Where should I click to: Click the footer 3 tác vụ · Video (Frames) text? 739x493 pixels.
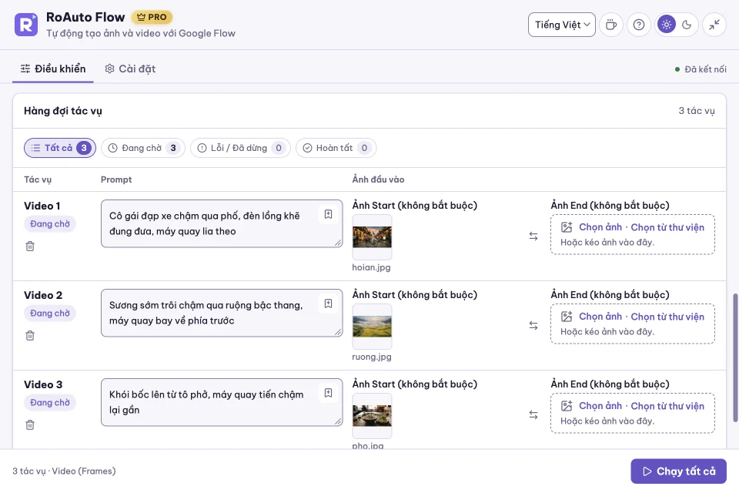click(64, 471)
